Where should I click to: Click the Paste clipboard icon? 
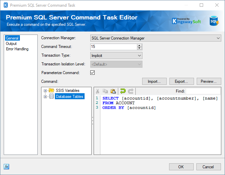[x=113, y=91]
